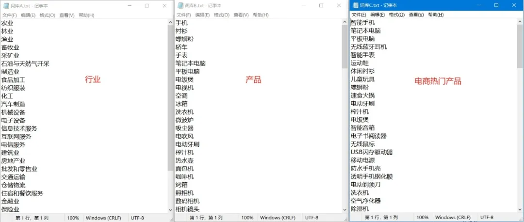The width and height of the screenshot is (524, 222).
Task: Click the line 透明手机钢化膜 in 词库C
Action: click(x=372, y=176)
